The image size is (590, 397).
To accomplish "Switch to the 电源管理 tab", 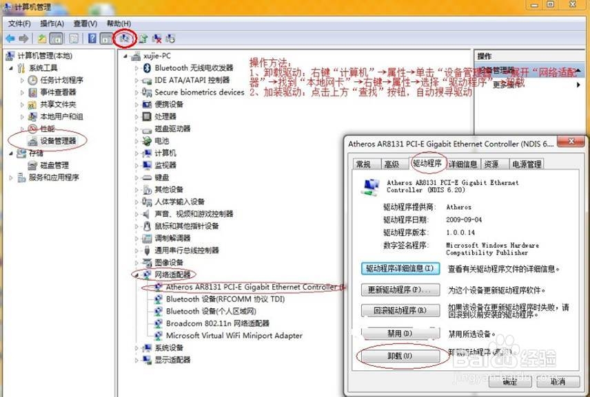I will [x=527, y=164].
